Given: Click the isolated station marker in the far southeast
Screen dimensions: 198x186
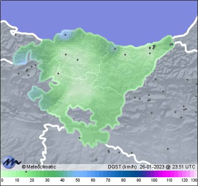Looking at the screenshot, I should (x=168, y=149).
